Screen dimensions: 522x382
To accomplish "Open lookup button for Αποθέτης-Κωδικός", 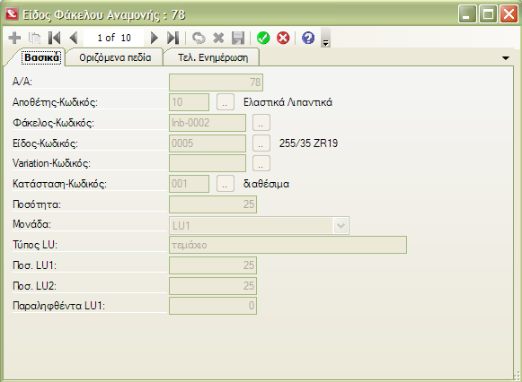I will 225,102.
